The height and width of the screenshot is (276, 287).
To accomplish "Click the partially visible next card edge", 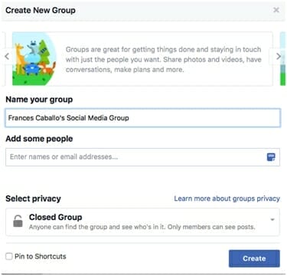I will (x=282, y=59).
